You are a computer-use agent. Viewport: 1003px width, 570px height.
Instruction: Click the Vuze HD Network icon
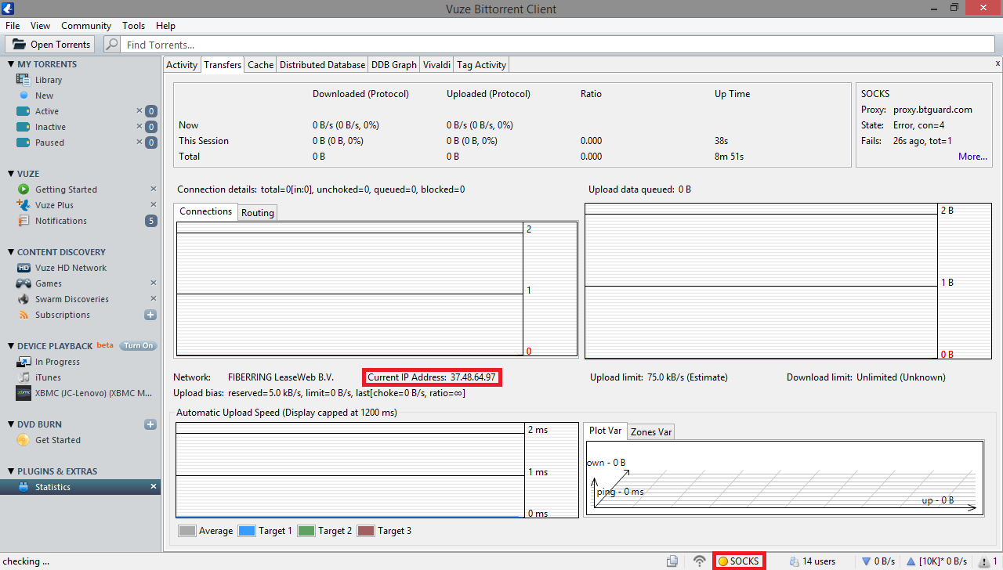tap(24, 268)
